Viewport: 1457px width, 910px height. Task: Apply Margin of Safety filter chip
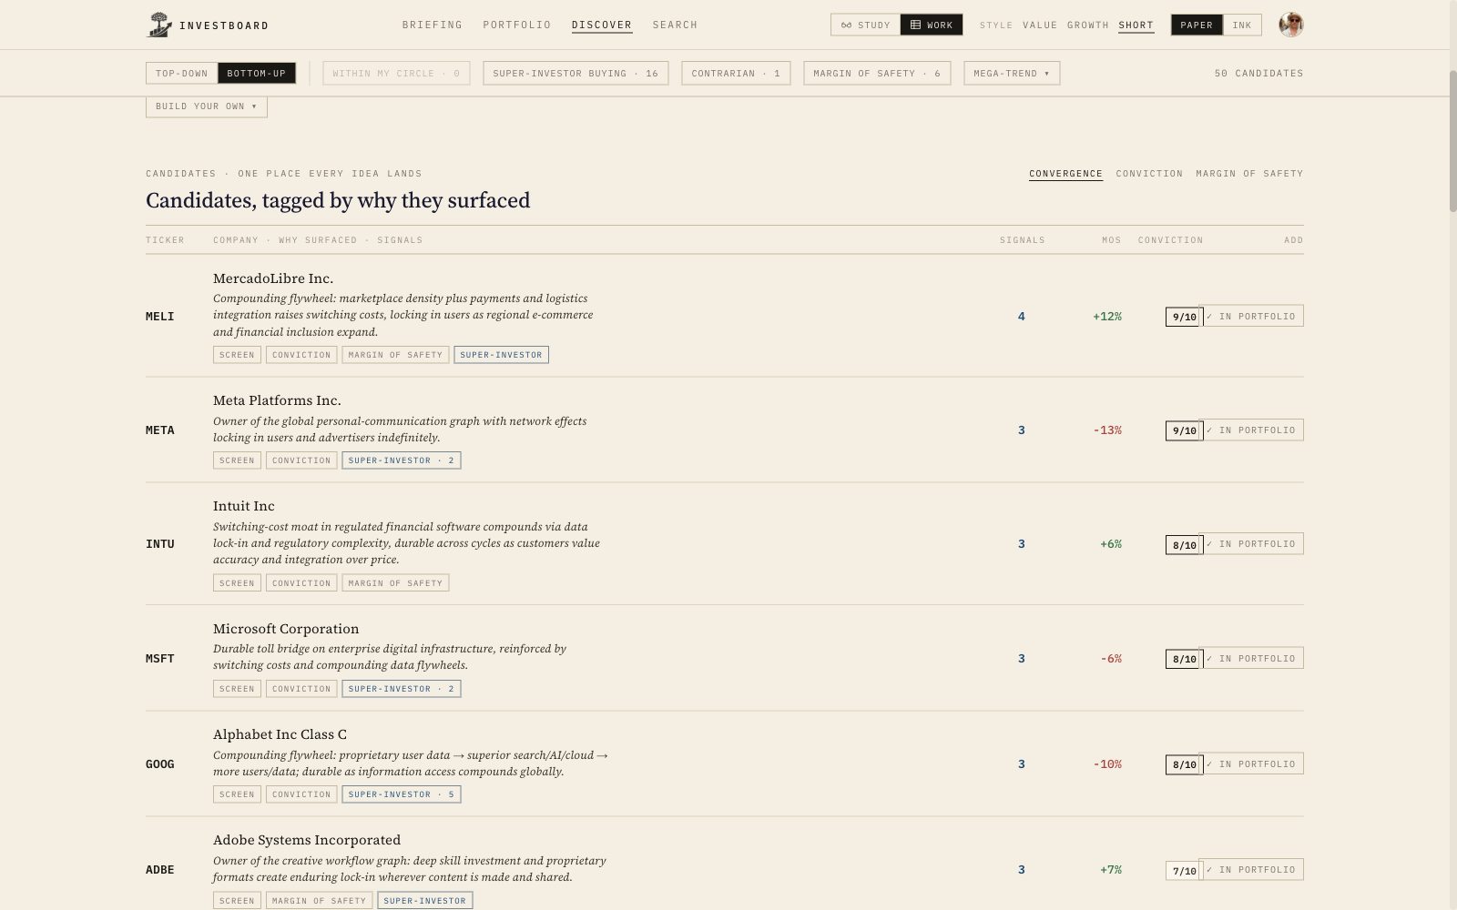coord(877,73)
